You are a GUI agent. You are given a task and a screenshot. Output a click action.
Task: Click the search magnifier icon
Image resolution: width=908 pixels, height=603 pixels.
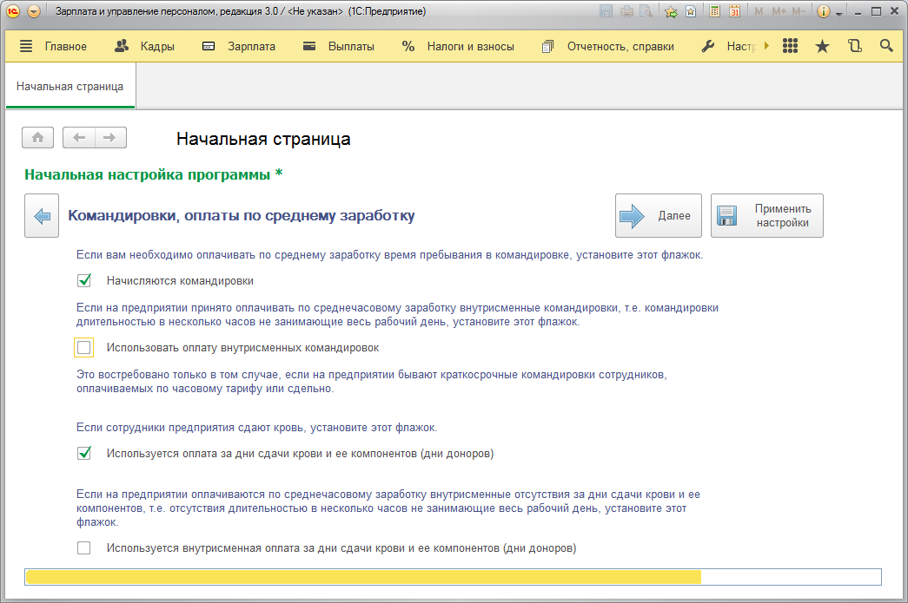coord(886,46)
